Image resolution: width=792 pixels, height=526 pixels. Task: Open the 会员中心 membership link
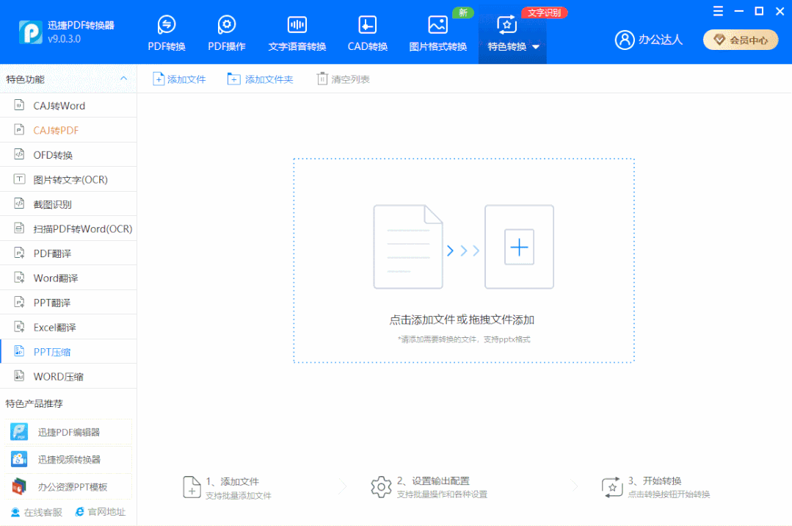pyautogui.click(x=740, y=40)
